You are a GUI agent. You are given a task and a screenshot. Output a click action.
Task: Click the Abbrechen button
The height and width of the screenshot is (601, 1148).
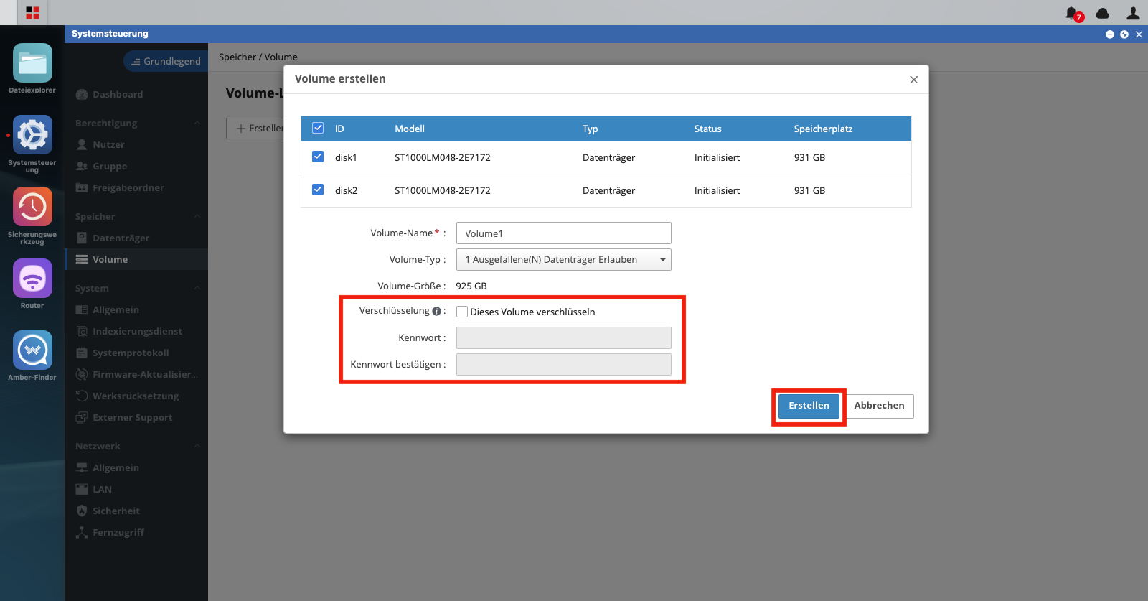click(x=879, y=406)
